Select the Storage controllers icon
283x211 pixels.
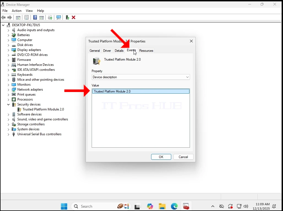(x=14, y=124)
